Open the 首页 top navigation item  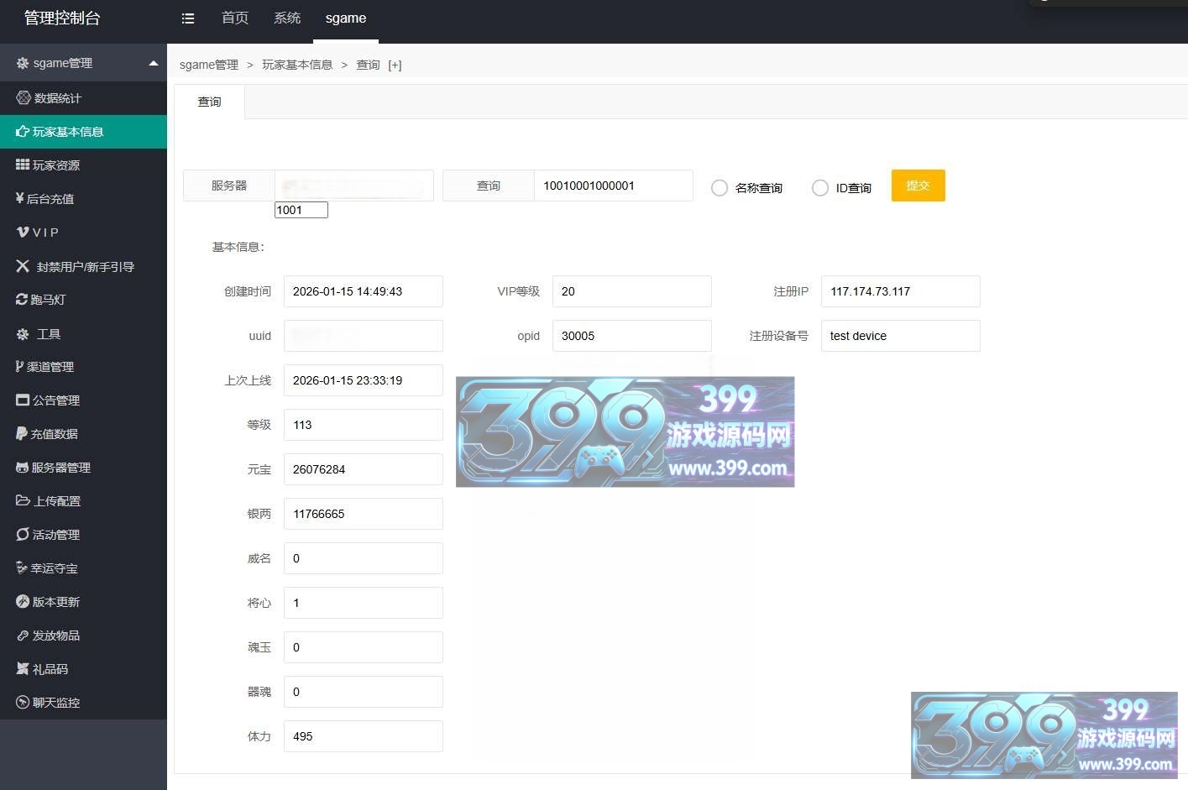tap(235, 18)
